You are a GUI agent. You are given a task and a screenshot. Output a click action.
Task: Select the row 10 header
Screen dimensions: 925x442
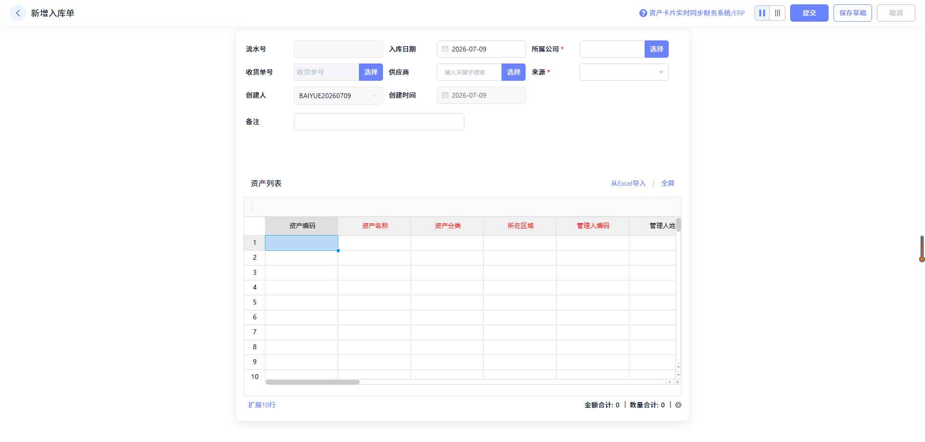click(x=254, y=375)
